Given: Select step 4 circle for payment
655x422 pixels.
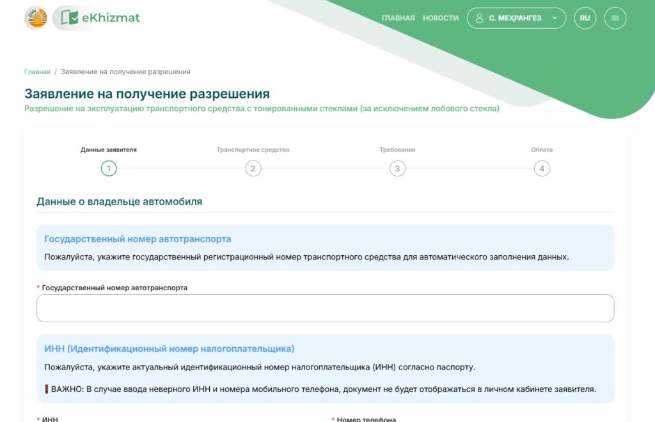Looking at the screenshot, I should (x=542, y=169).
